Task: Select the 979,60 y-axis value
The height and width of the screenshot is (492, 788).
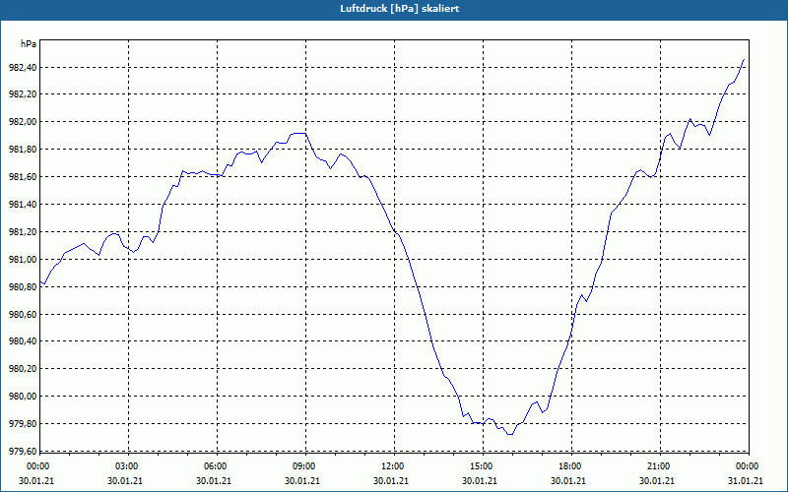Action: tap(23, 452)
